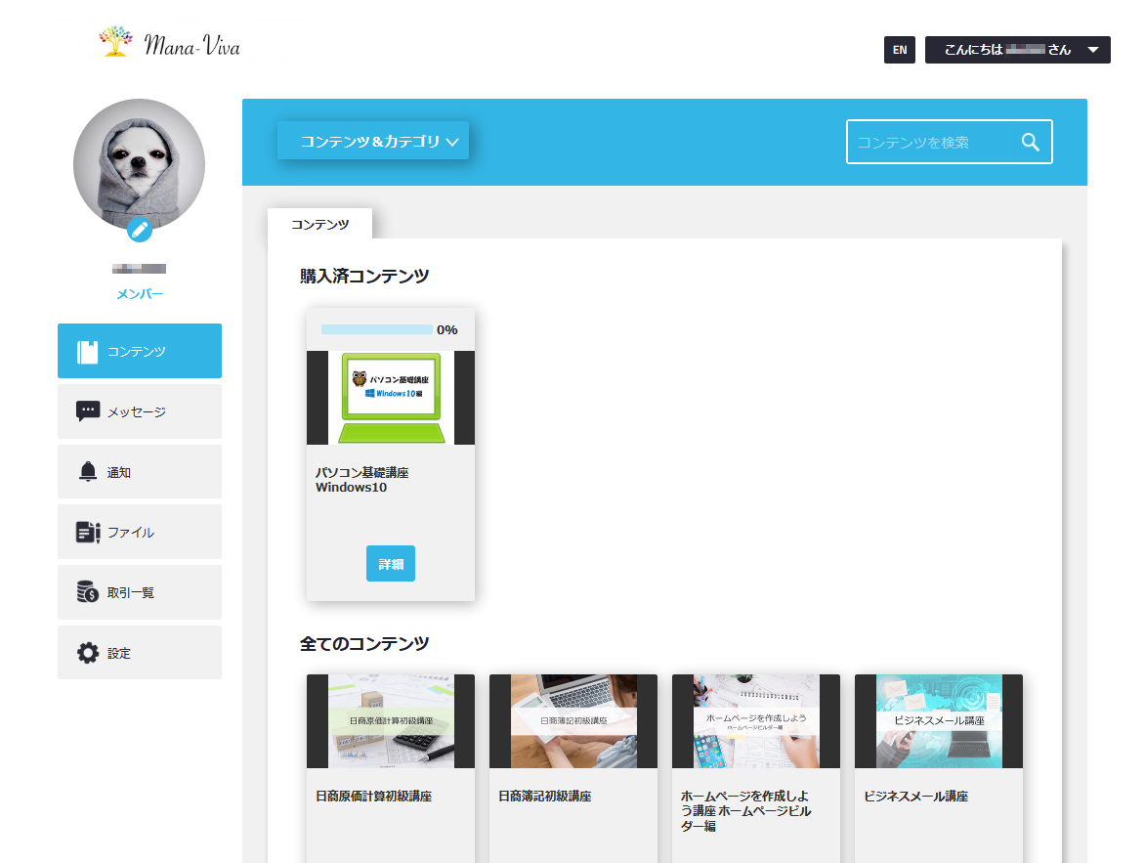Click the book icon beside コンテンツ

click(88, 352)
